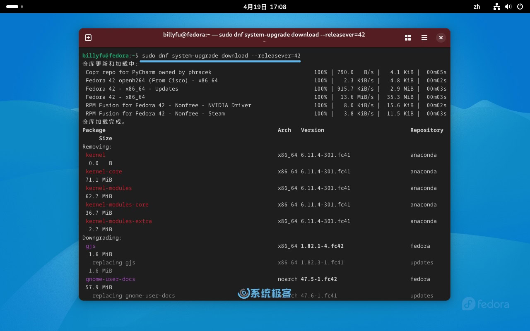Click the 'Downgrading:' section label

click(102, 237)
